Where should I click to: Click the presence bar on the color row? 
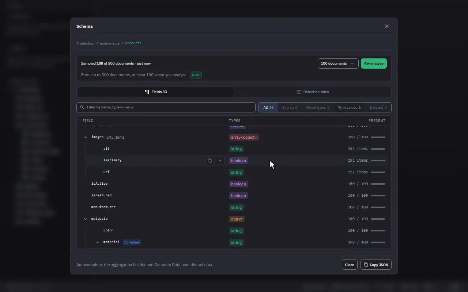coord(378,231)
